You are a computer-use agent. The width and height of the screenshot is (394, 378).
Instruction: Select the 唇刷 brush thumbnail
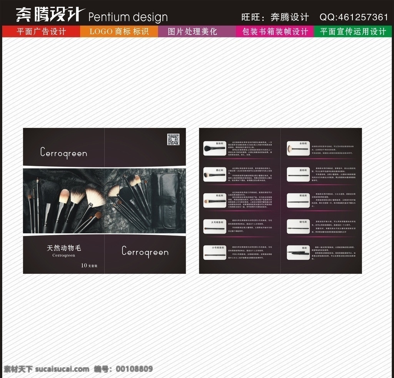pyautogui.click(x=298, y=253)
